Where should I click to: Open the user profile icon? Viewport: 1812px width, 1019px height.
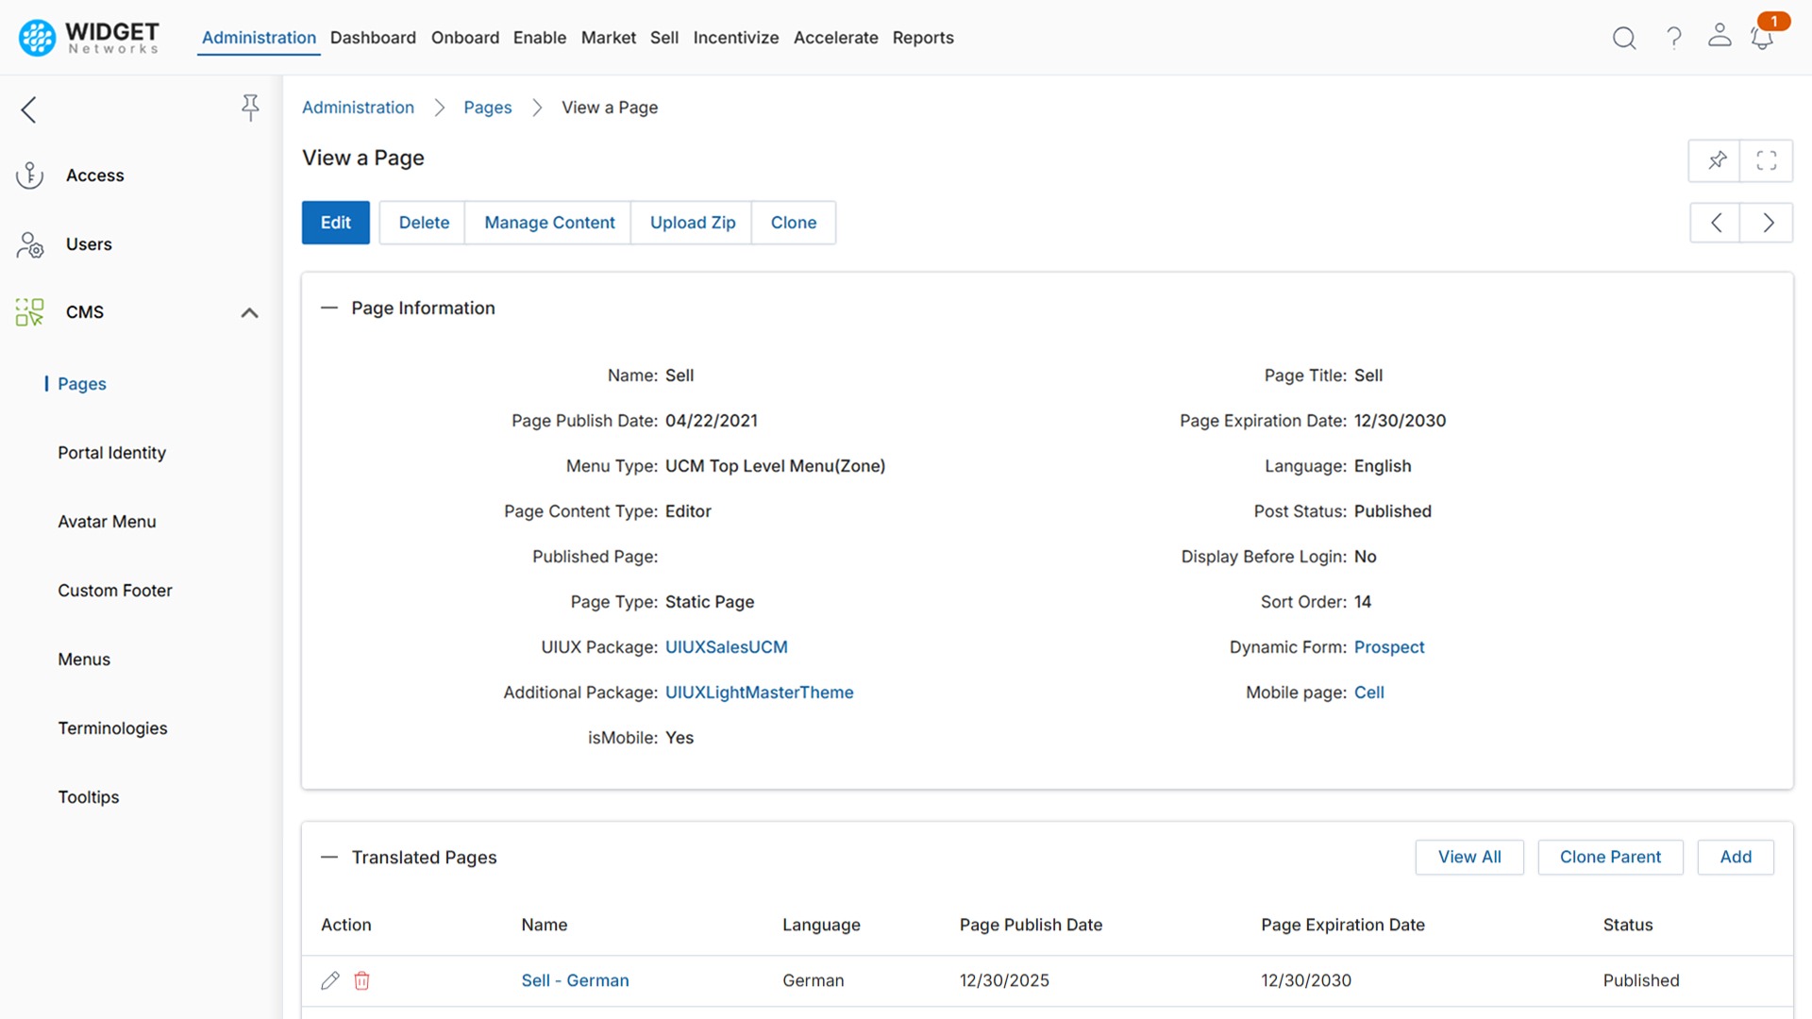tap(1719, 38)
